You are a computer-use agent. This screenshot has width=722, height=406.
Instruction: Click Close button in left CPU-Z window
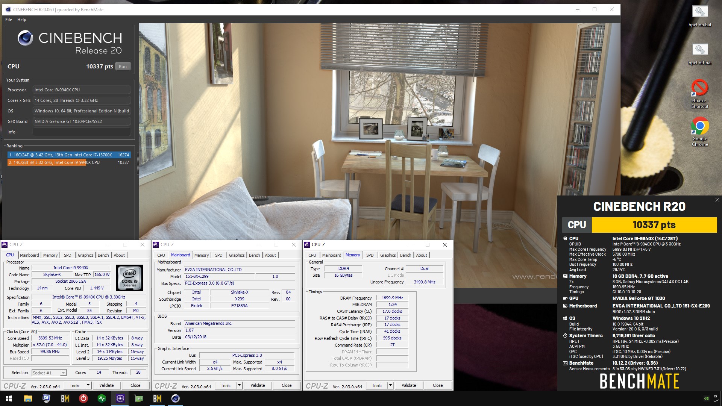point(135,385)
